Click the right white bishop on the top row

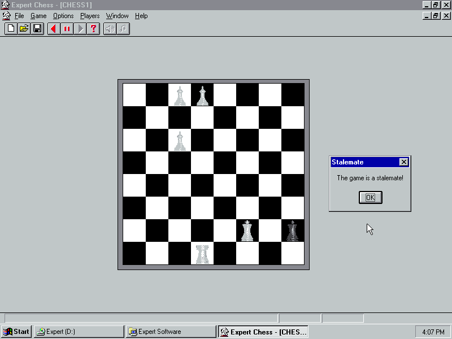click(x=202, y=95)
